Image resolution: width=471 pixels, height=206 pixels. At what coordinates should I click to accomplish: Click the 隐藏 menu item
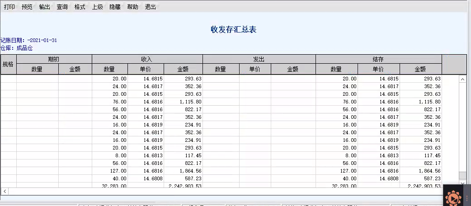(x=115, y=7)
